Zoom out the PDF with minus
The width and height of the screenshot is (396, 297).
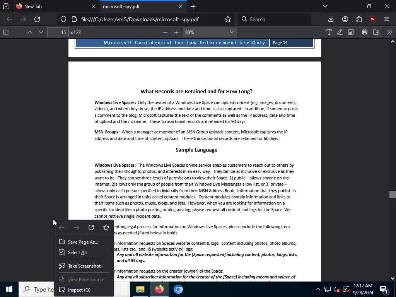165,32
